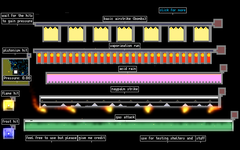The height and width of the screenshot is (150, 240).
Task: Open the 'click for more' sign
Action: (173, 10)
